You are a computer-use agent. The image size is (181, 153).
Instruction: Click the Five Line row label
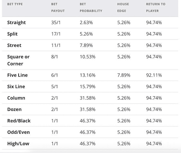pos(17,75)
